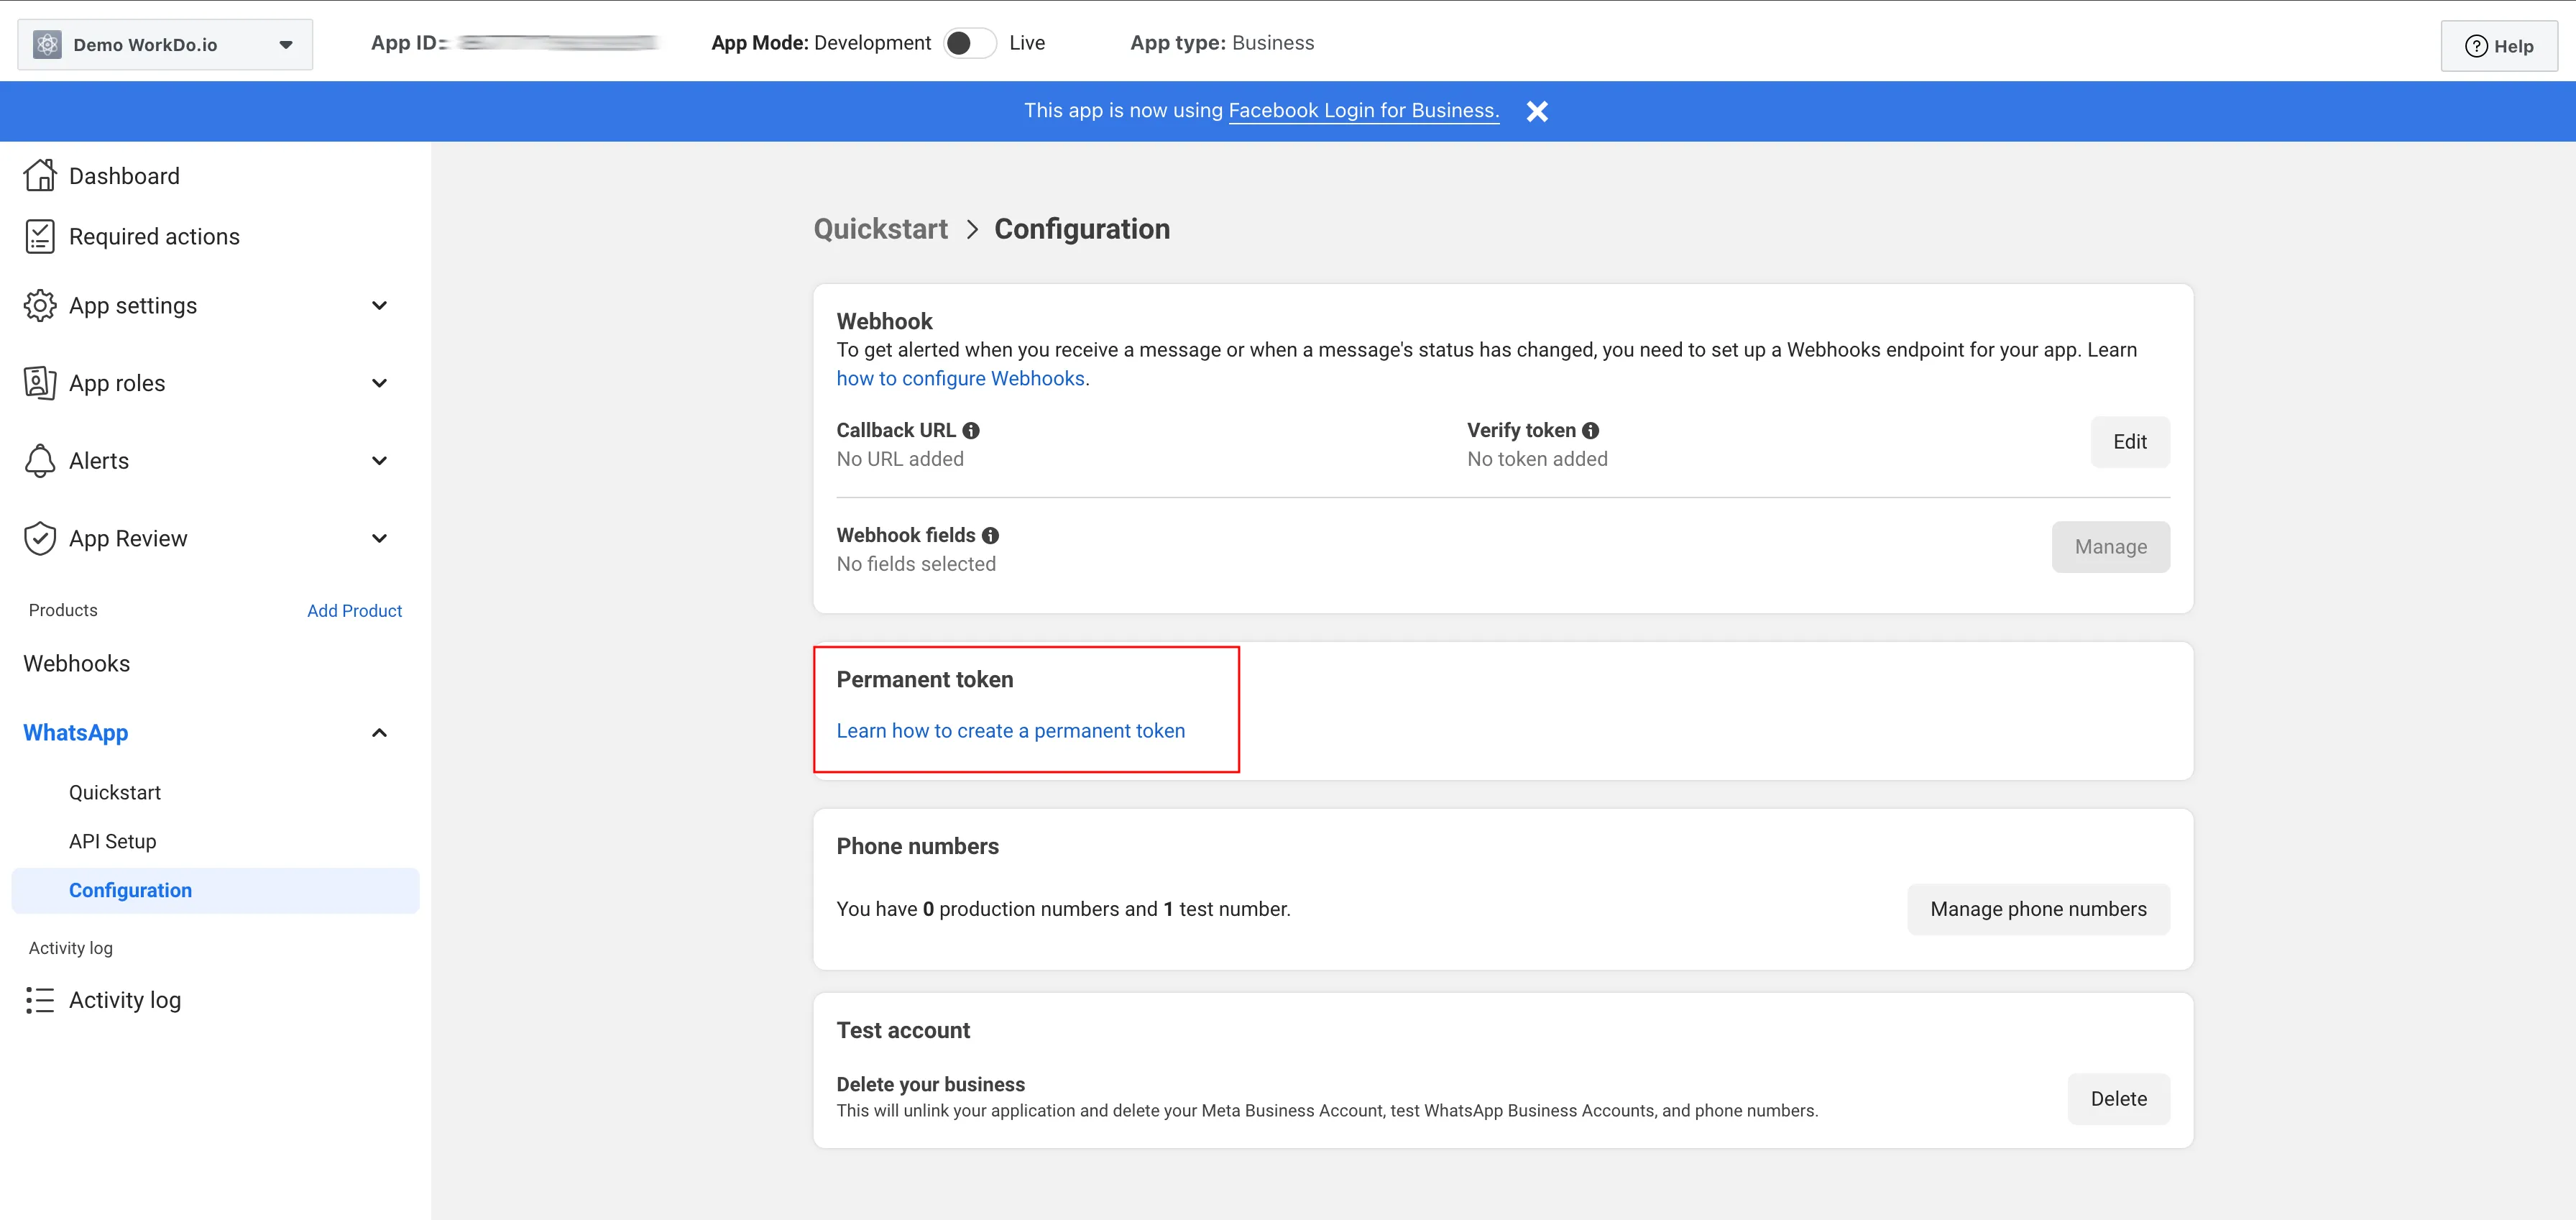Click the Facebook Login for Business link

(x=1363, y=110)
